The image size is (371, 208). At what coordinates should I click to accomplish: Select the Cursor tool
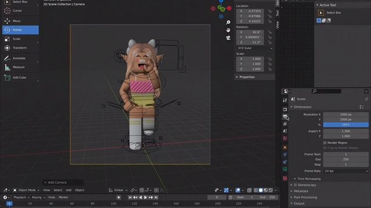tap(20, 10)
